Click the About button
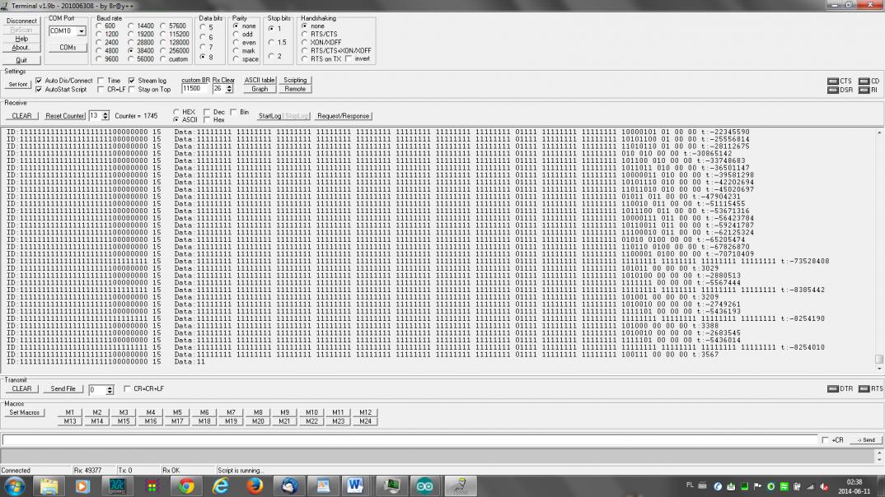This screenshot has height=497, width=885. pyautogui.click(x=21, y=48)
